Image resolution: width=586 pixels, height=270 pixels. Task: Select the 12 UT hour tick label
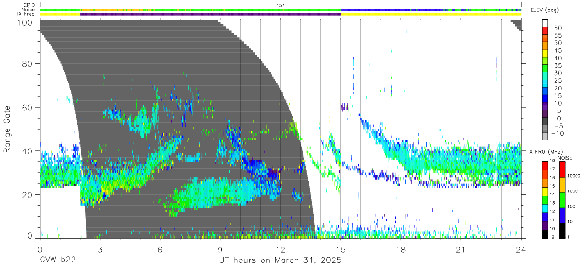click(x=280, y=250)
